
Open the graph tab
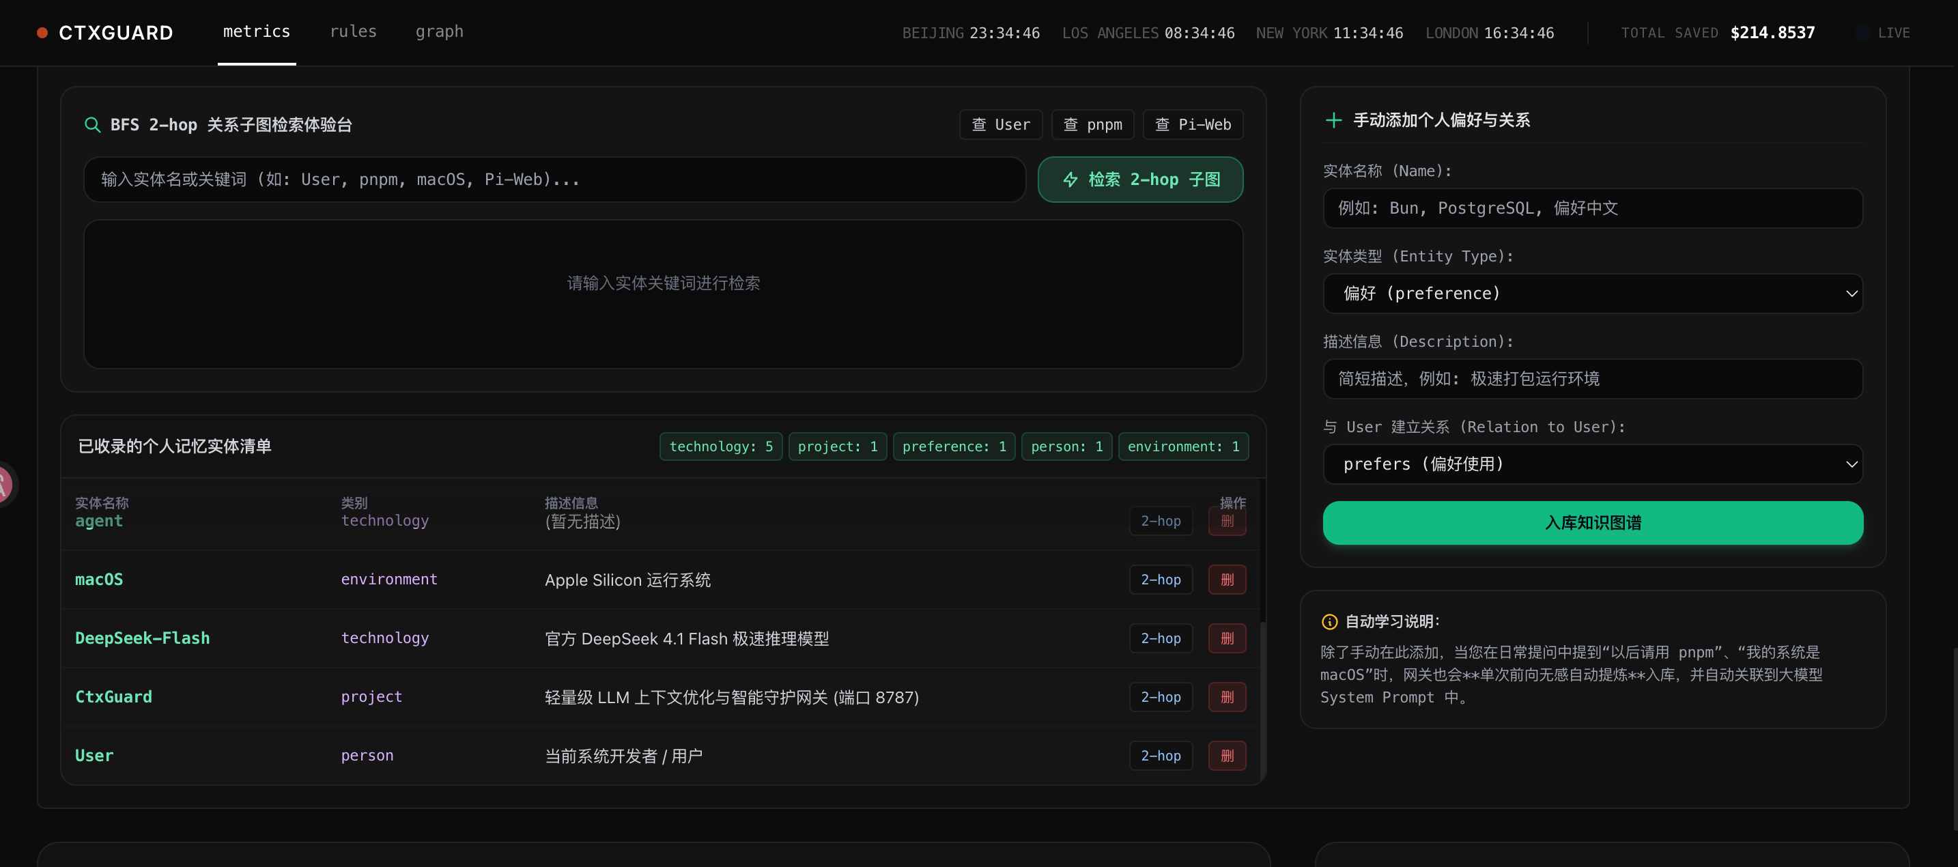440,32
